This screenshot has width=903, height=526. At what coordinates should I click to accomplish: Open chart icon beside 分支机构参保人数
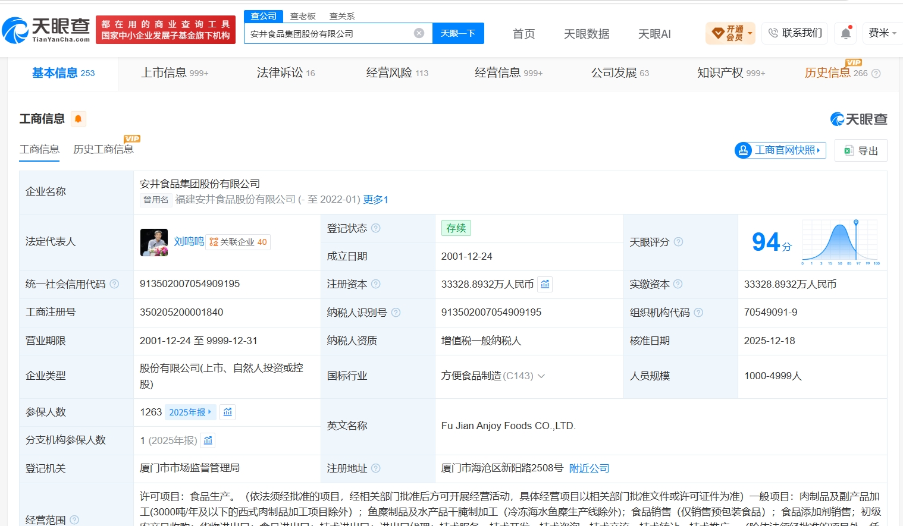[x=208, y=440]
